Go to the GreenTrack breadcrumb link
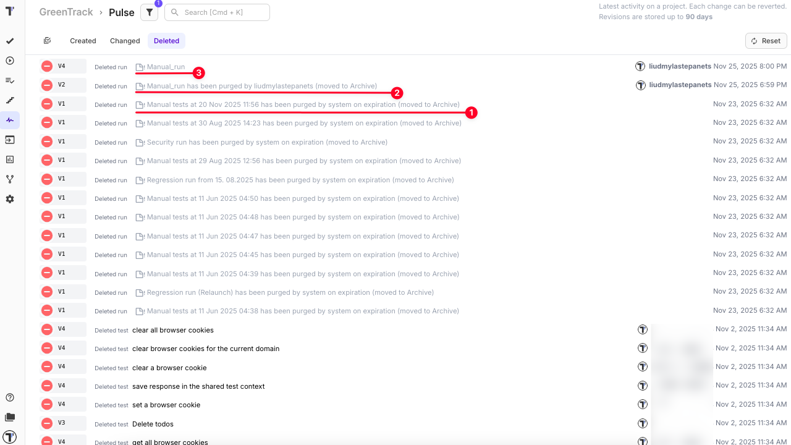 (x=66, y=12)
